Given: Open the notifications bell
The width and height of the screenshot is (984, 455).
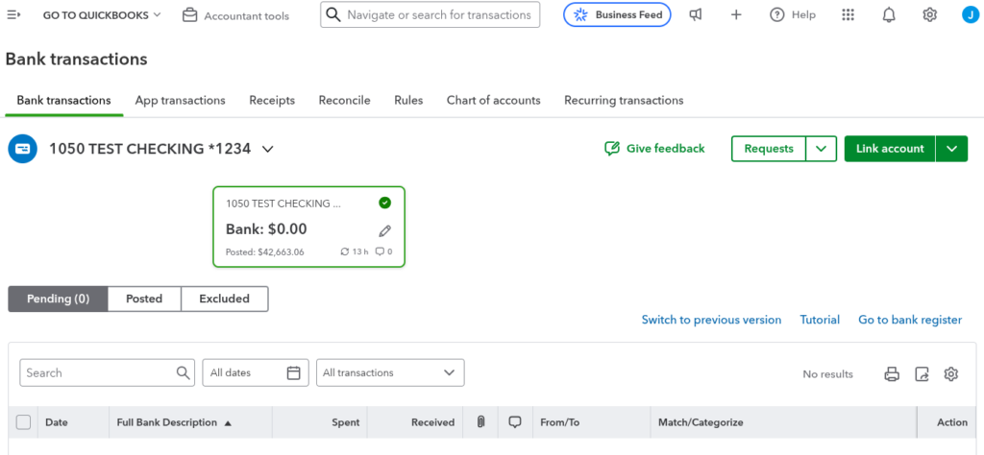Looking at the screenshot, I should (x=889, y=15).
